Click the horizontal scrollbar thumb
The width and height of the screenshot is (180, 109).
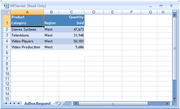[x=113, y=104]
